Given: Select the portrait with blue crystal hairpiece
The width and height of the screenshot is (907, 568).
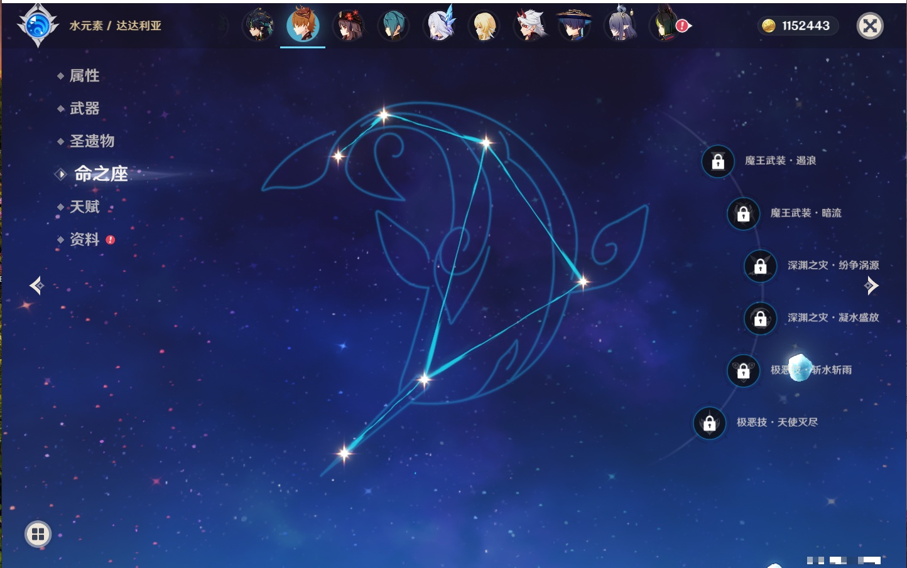Looking at the screenshot, I should 440,26.
